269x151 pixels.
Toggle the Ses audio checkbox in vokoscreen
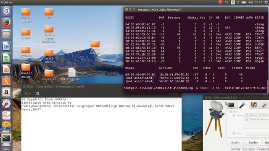pyautogui.click(x=231, y=112)
